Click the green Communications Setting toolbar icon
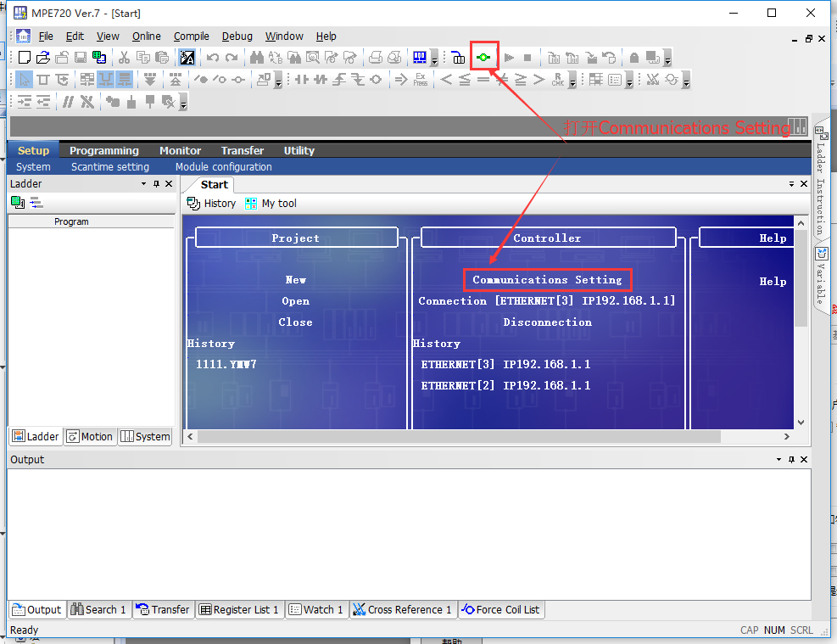 tap(483, 58)
